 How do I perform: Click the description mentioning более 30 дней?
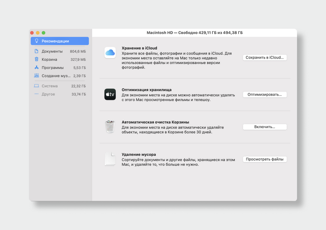point(173,130)
